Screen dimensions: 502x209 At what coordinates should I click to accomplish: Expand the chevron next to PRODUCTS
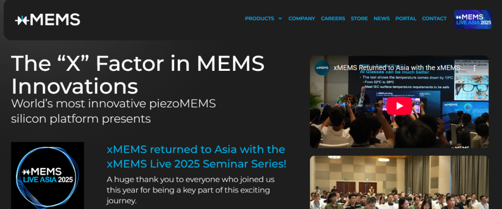280,19
